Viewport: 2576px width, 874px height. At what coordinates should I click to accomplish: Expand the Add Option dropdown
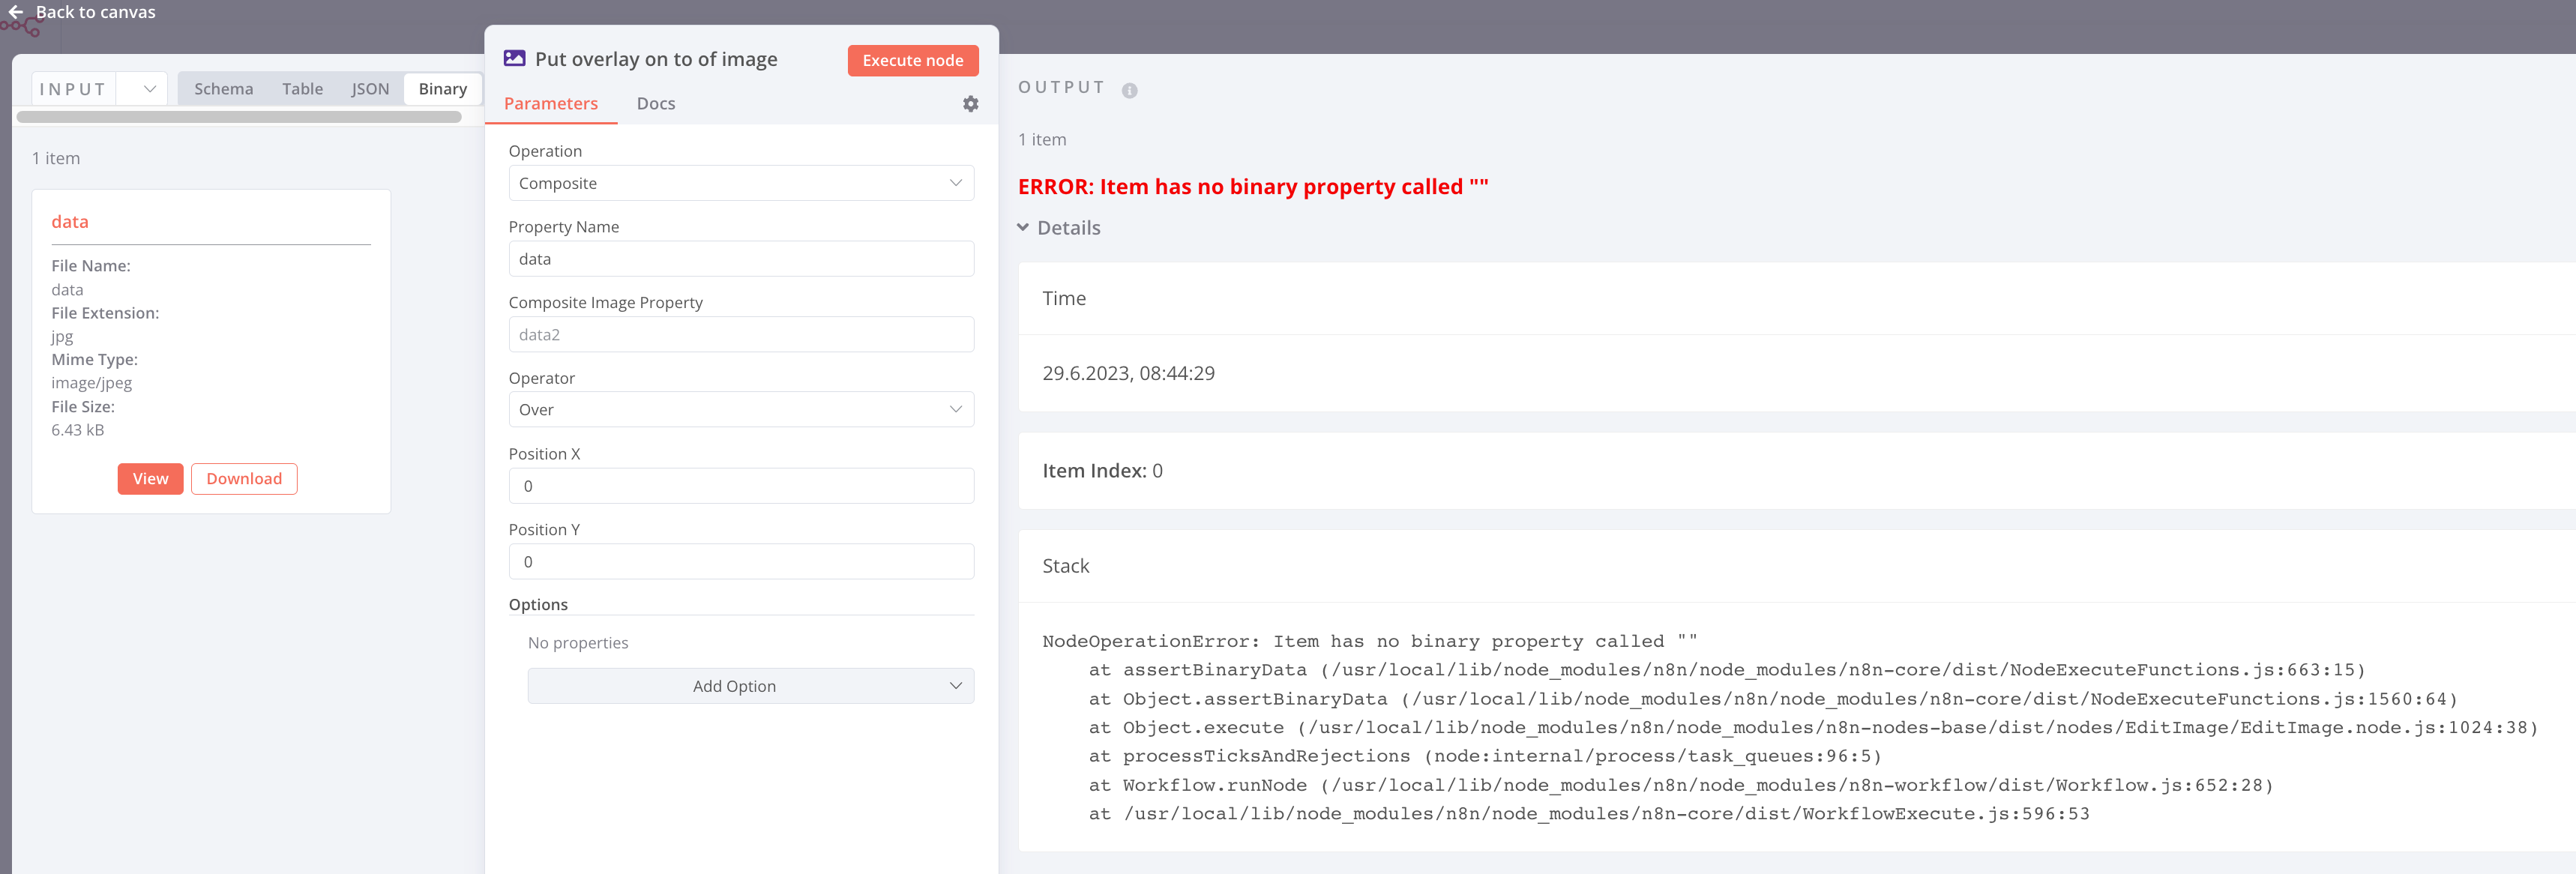coord(750,686)
